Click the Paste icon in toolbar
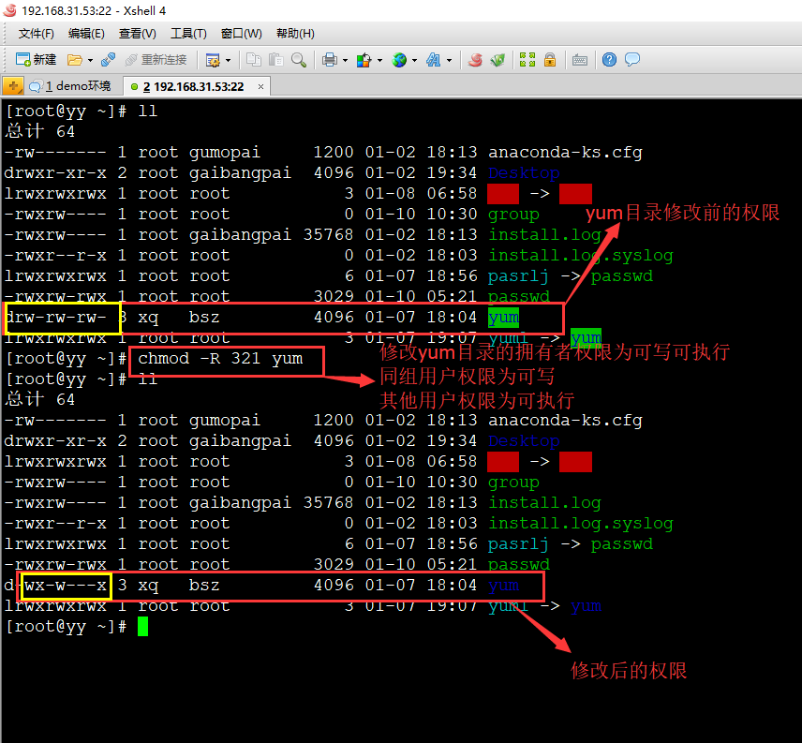Image resolution: width=802 pixels, height=743 pixels. 275,59
